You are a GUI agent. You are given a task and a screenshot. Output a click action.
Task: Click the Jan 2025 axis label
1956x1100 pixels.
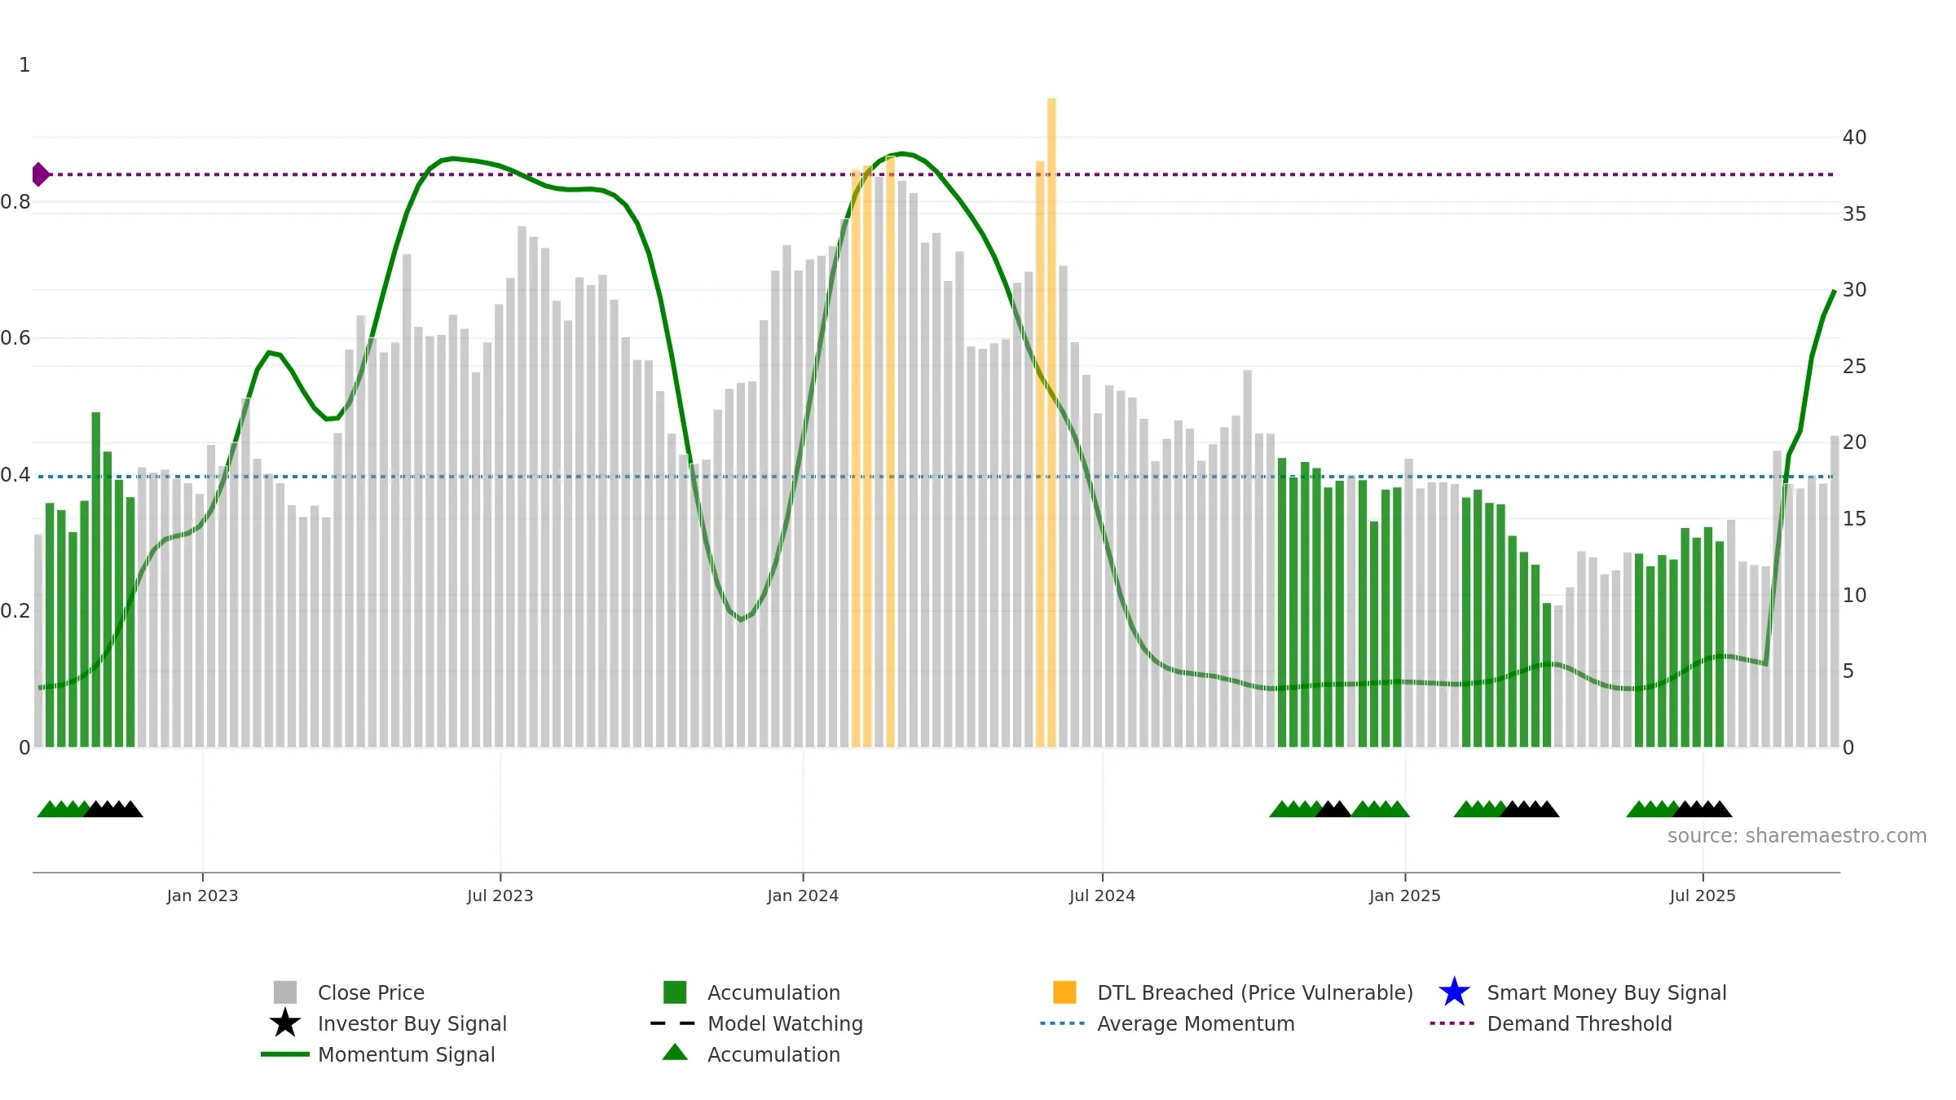pos(1405,895)
